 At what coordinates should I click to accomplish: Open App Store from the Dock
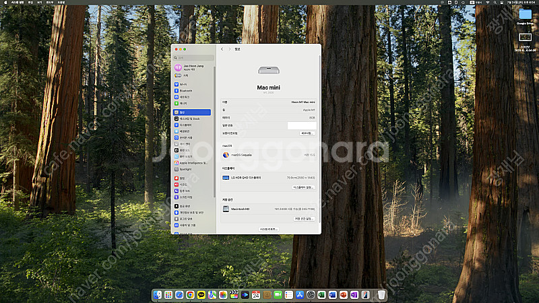[x=300, y=295]
